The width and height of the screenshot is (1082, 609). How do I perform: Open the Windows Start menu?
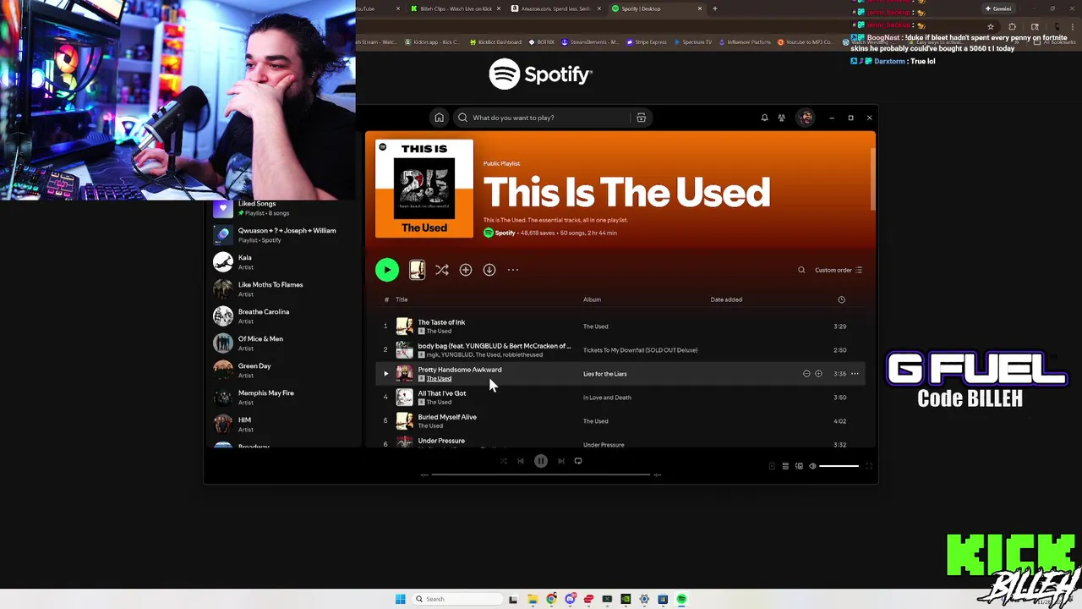point(400,599)
